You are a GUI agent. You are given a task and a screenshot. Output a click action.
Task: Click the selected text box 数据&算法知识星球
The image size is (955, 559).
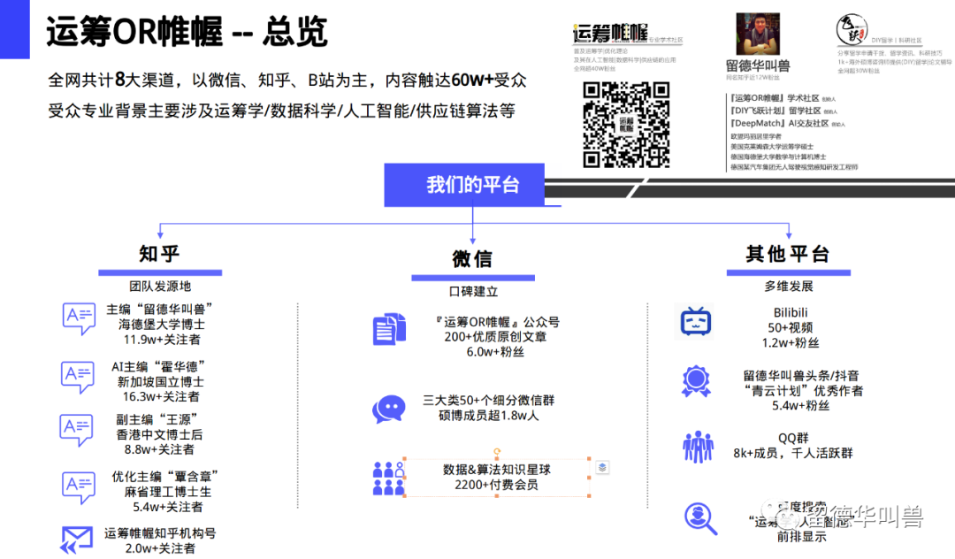[496, 478]
